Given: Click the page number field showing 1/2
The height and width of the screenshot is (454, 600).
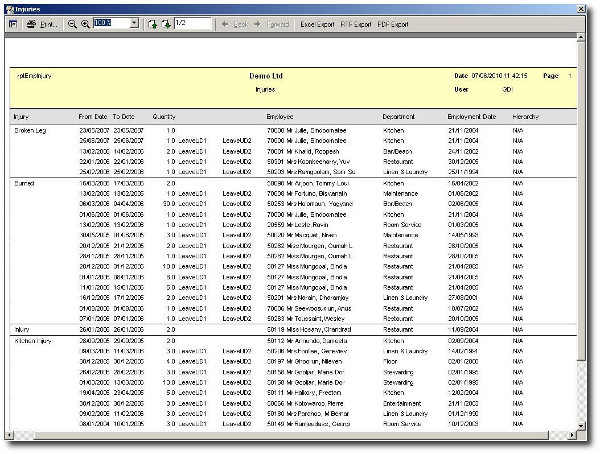Looking at the screenshot, I should 192,23.
